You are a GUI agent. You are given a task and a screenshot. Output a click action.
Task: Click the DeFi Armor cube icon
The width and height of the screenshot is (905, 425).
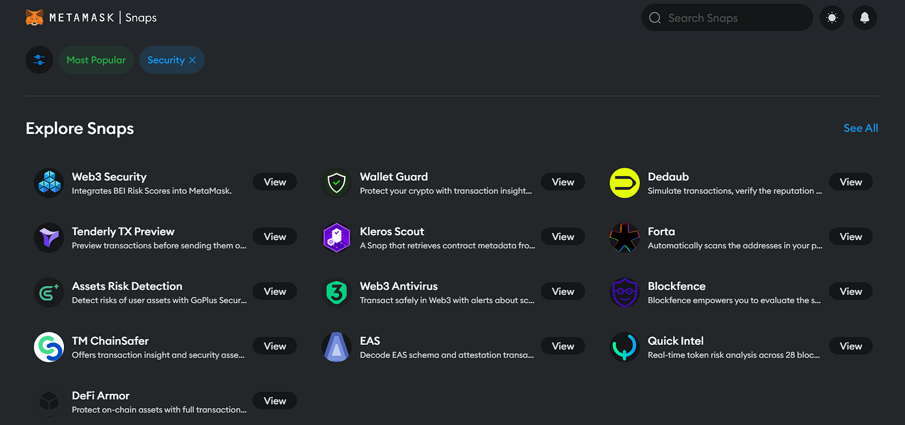click(x=49, y=401)
